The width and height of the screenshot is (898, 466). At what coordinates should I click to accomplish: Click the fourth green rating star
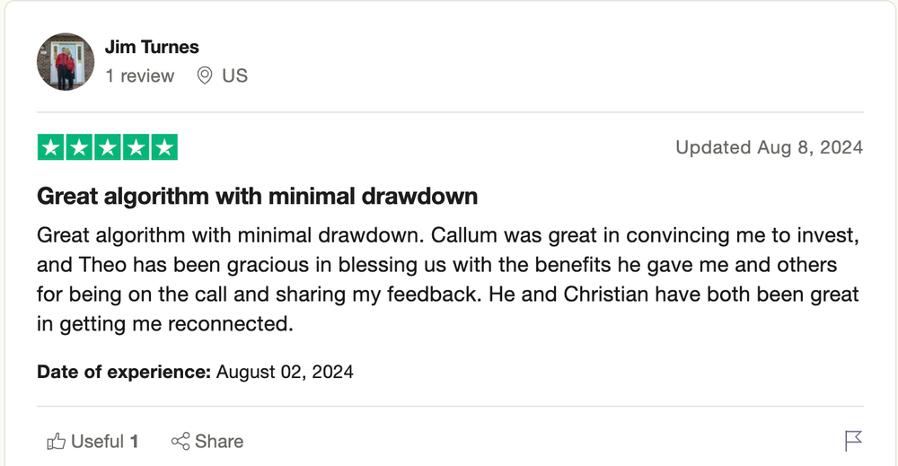[x=136, y=147]
